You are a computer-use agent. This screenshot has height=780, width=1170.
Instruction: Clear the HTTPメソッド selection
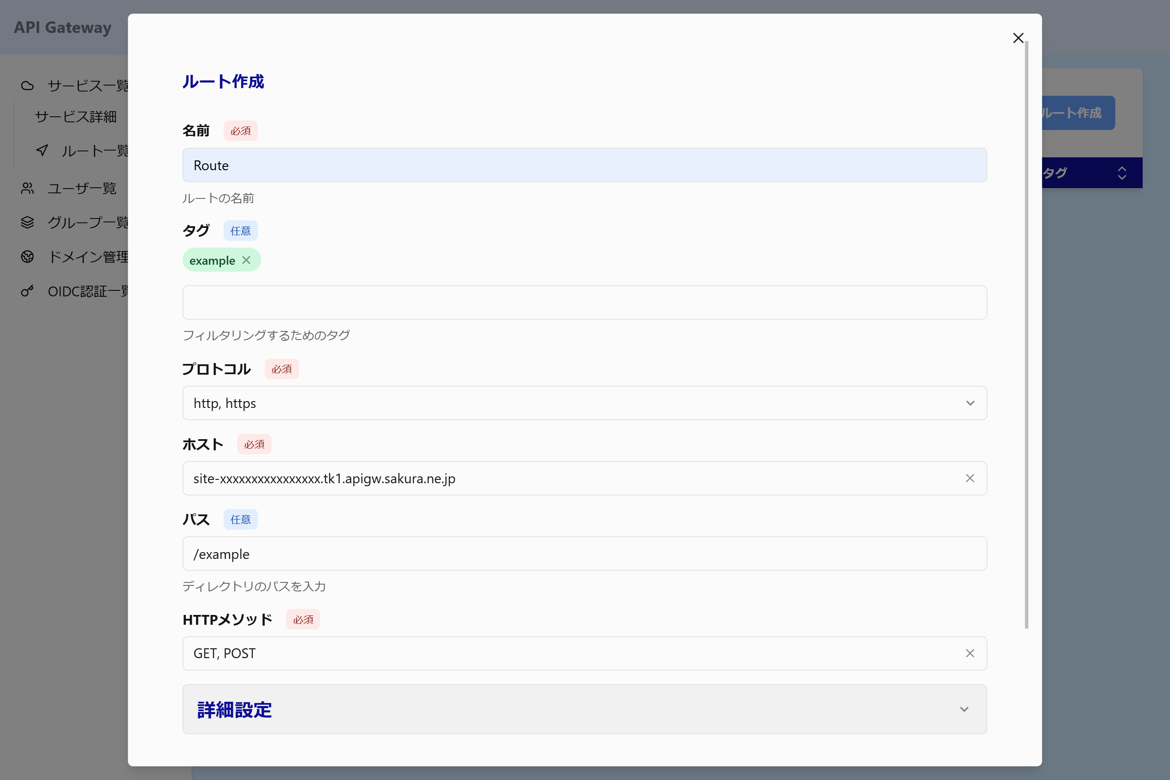969,653
